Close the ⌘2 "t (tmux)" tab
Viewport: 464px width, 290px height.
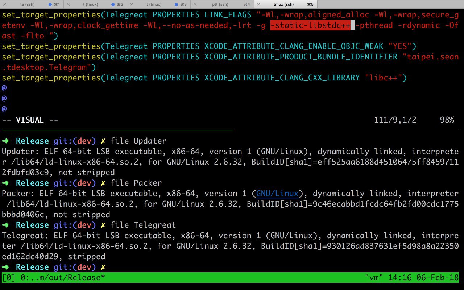pos(69,4)
